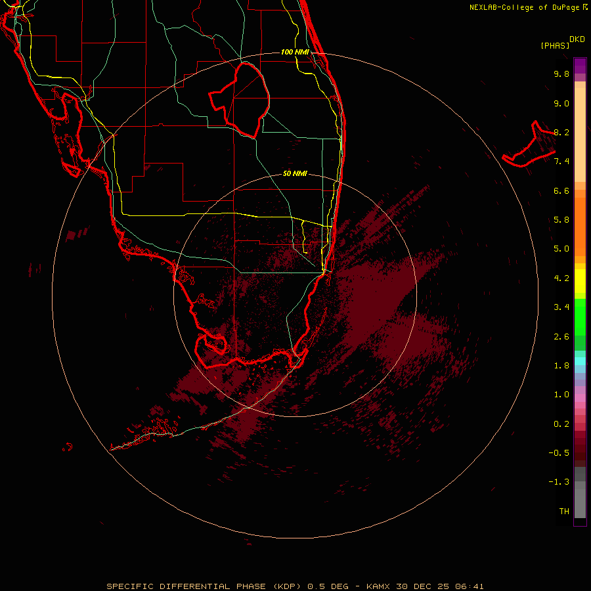The width and height of the screenshot is (591, 591).
Task: Click the cyan band of the color scale
Action: [580, 361]
